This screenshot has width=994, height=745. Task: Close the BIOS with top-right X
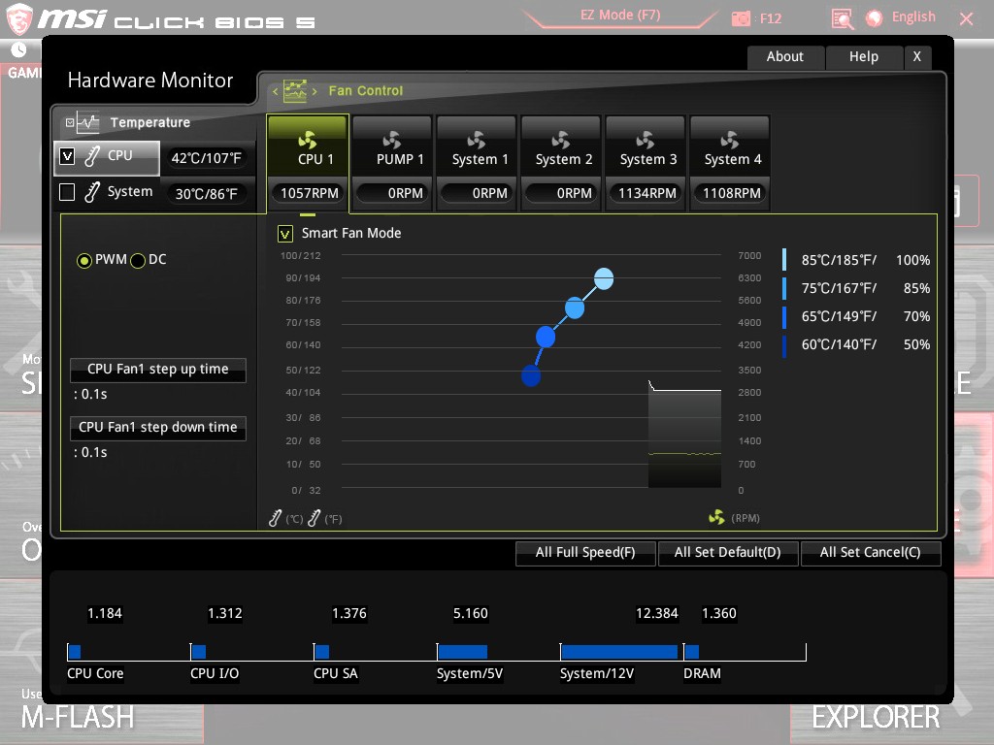[x=966, y=19]
